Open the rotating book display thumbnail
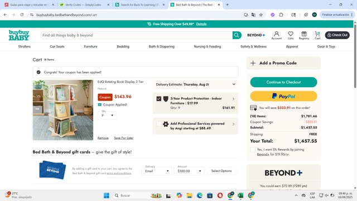 (x=63, y=110)
